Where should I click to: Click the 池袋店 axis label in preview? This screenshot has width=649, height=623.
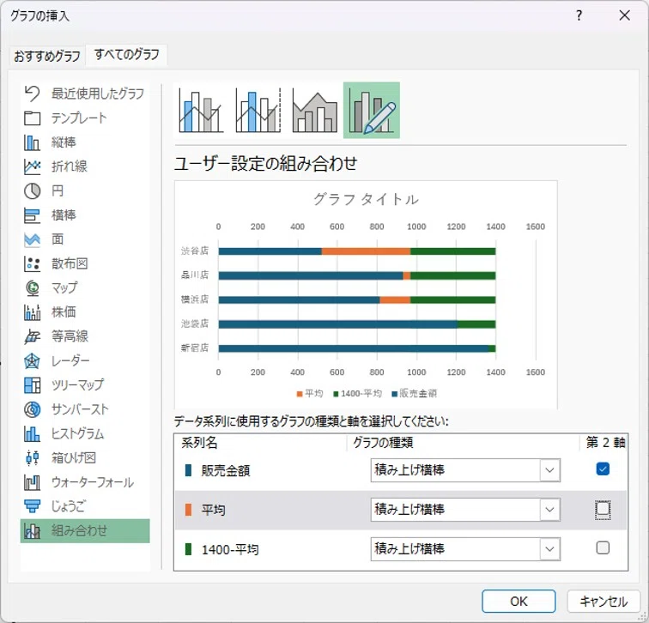coord(195,324)
